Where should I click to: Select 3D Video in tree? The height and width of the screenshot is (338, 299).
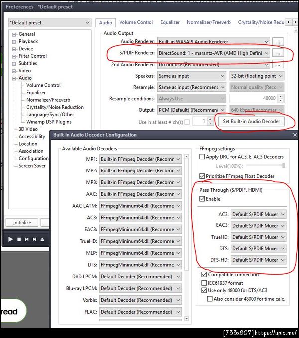pyautogui.click(x=28, y=129)
